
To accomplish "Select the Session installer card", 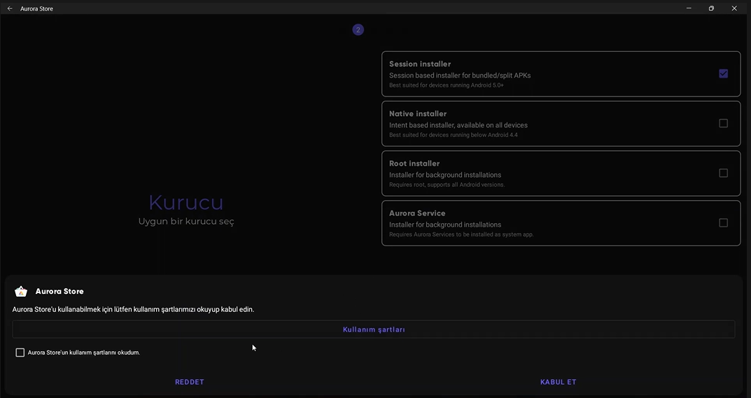I will (561, 73).
